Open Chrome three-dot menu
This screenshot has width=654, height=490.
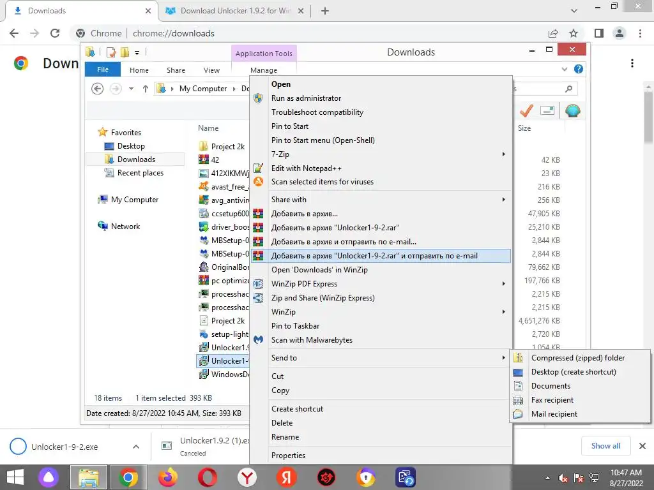pos(640,33)
